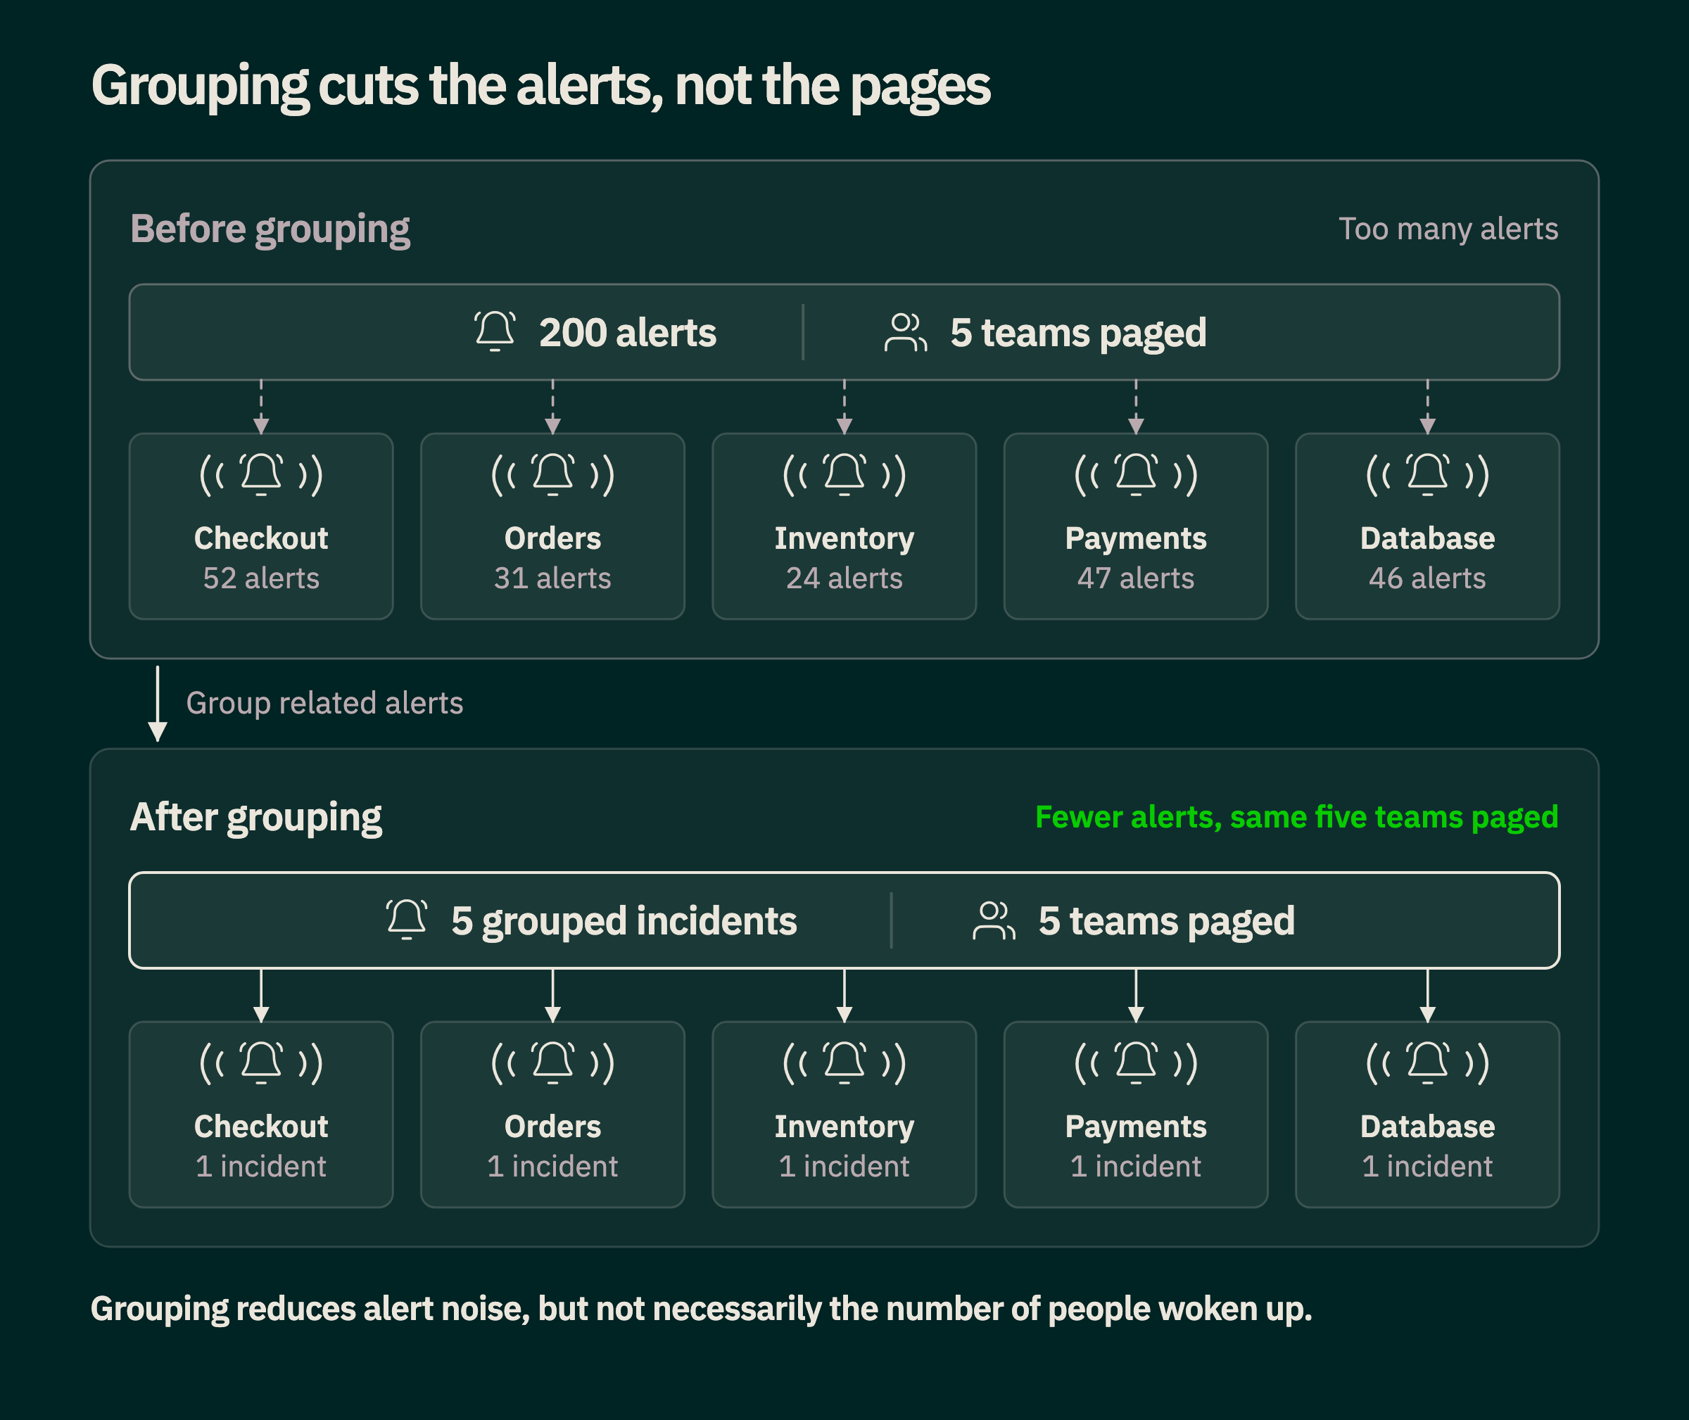Click the 'After grouping' heading
The width and height of the screenshot is (1689, 1420).
[256, 818]
